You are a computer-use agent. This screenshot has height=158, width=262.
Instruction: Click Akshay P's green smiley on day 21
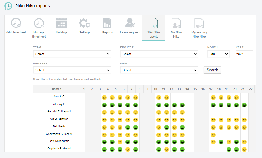coord(244,105)
